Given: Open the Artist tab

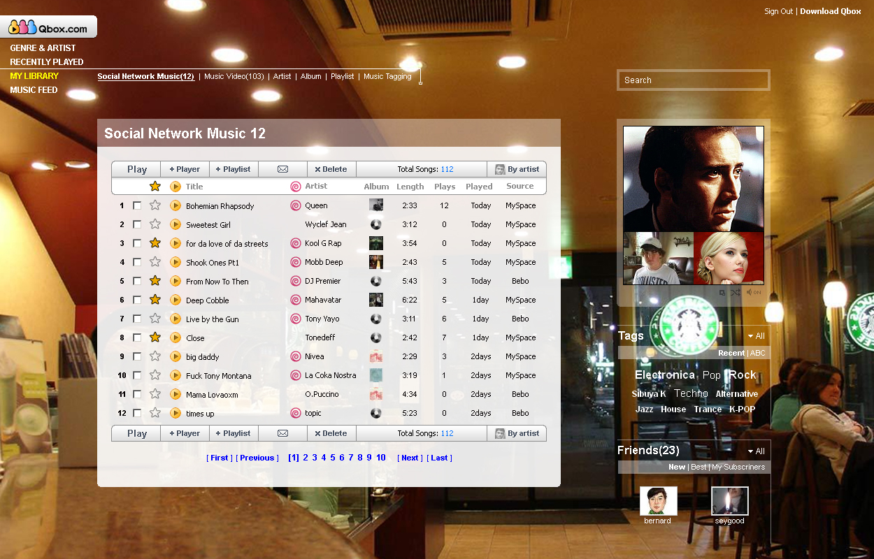Looking at the screenshot, I should pyautogui.click(x=282, y=76).
